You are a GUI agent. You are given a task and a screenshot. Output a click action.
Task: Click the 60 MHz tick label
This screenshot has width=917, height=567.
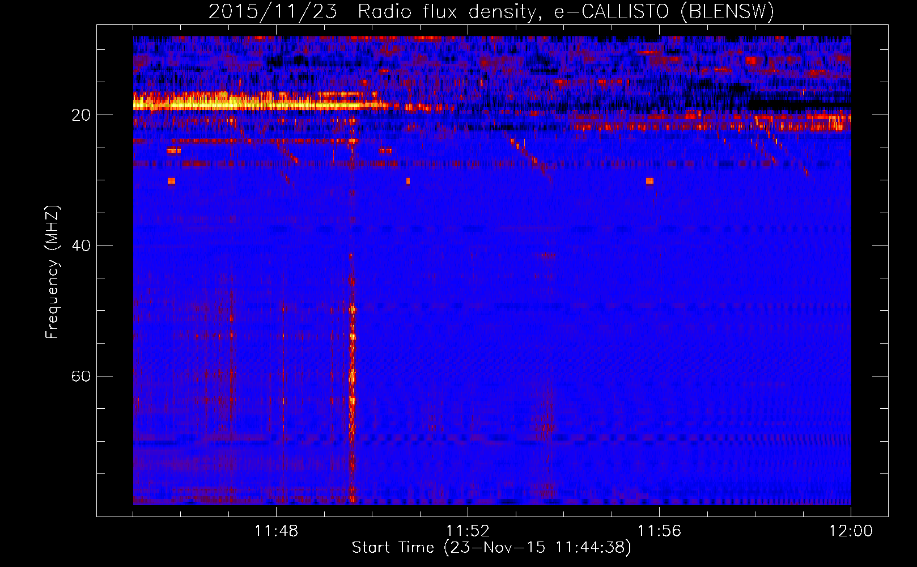pos(81,376)
